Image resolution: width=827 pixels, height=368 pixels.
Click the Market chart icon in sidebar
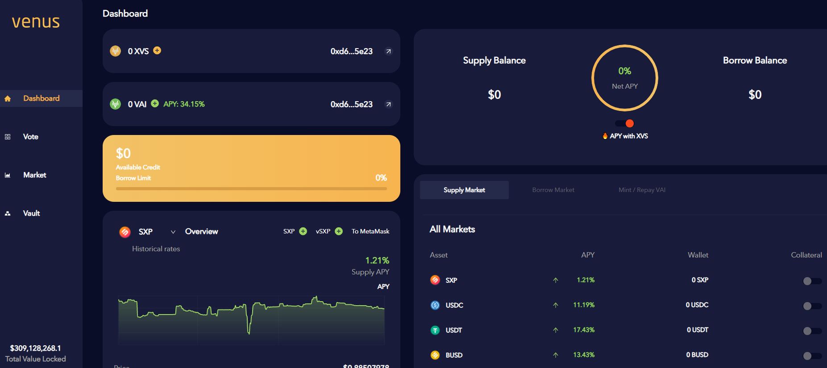click(x=8, y=175)
